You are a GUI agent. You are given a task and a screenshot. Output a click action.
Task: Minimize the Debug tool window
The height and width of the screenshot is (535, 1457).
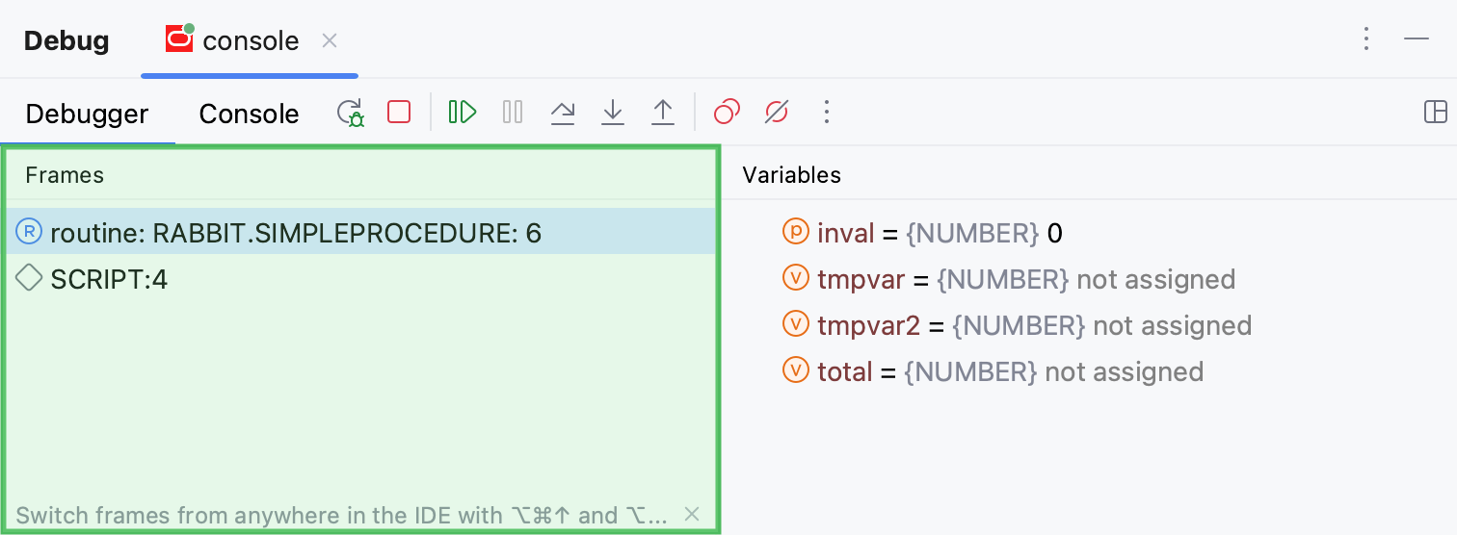1416,39
